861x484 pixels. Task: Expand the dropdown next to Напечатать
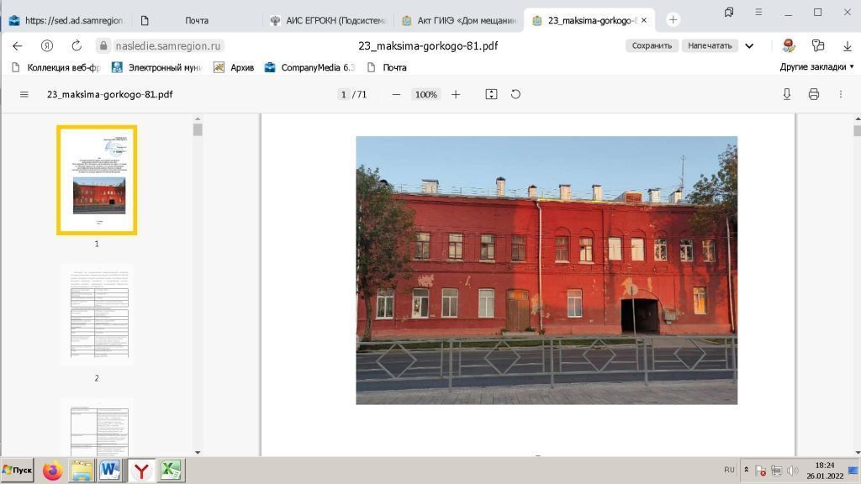749,45
